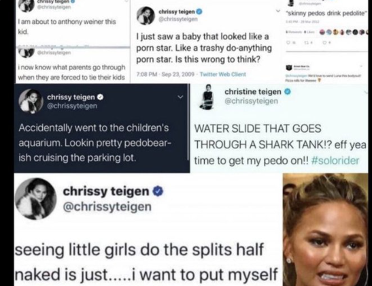Open the profile avatar in the dark aquarium tweet

[31, 101]
